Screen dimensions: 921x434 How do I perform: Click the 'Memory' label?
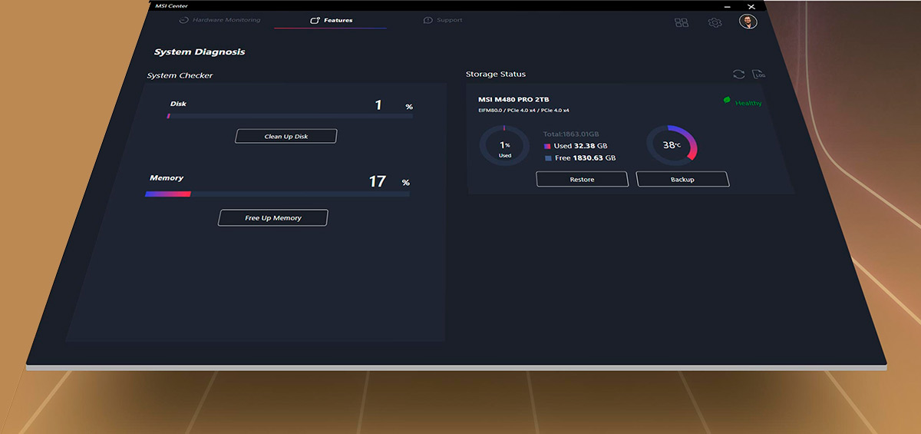[167, 178]
